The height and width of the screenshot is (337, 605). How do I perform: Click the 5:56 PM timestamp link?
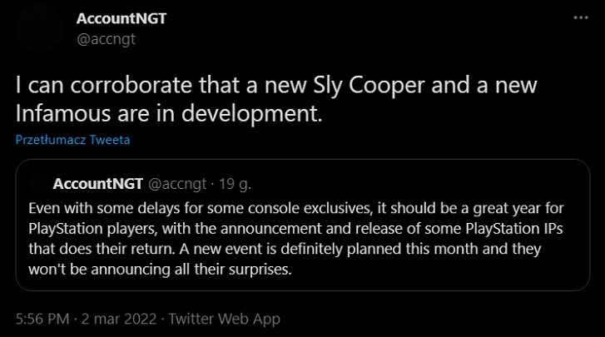pyautogui.click(x=42, y=319)
